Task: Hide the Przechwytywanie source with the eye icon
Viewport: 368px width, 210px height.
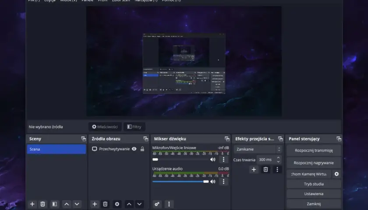Action: pos(134,149)
